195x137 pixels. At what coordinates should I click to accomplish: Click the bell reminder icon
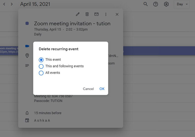tap(27, 113)
